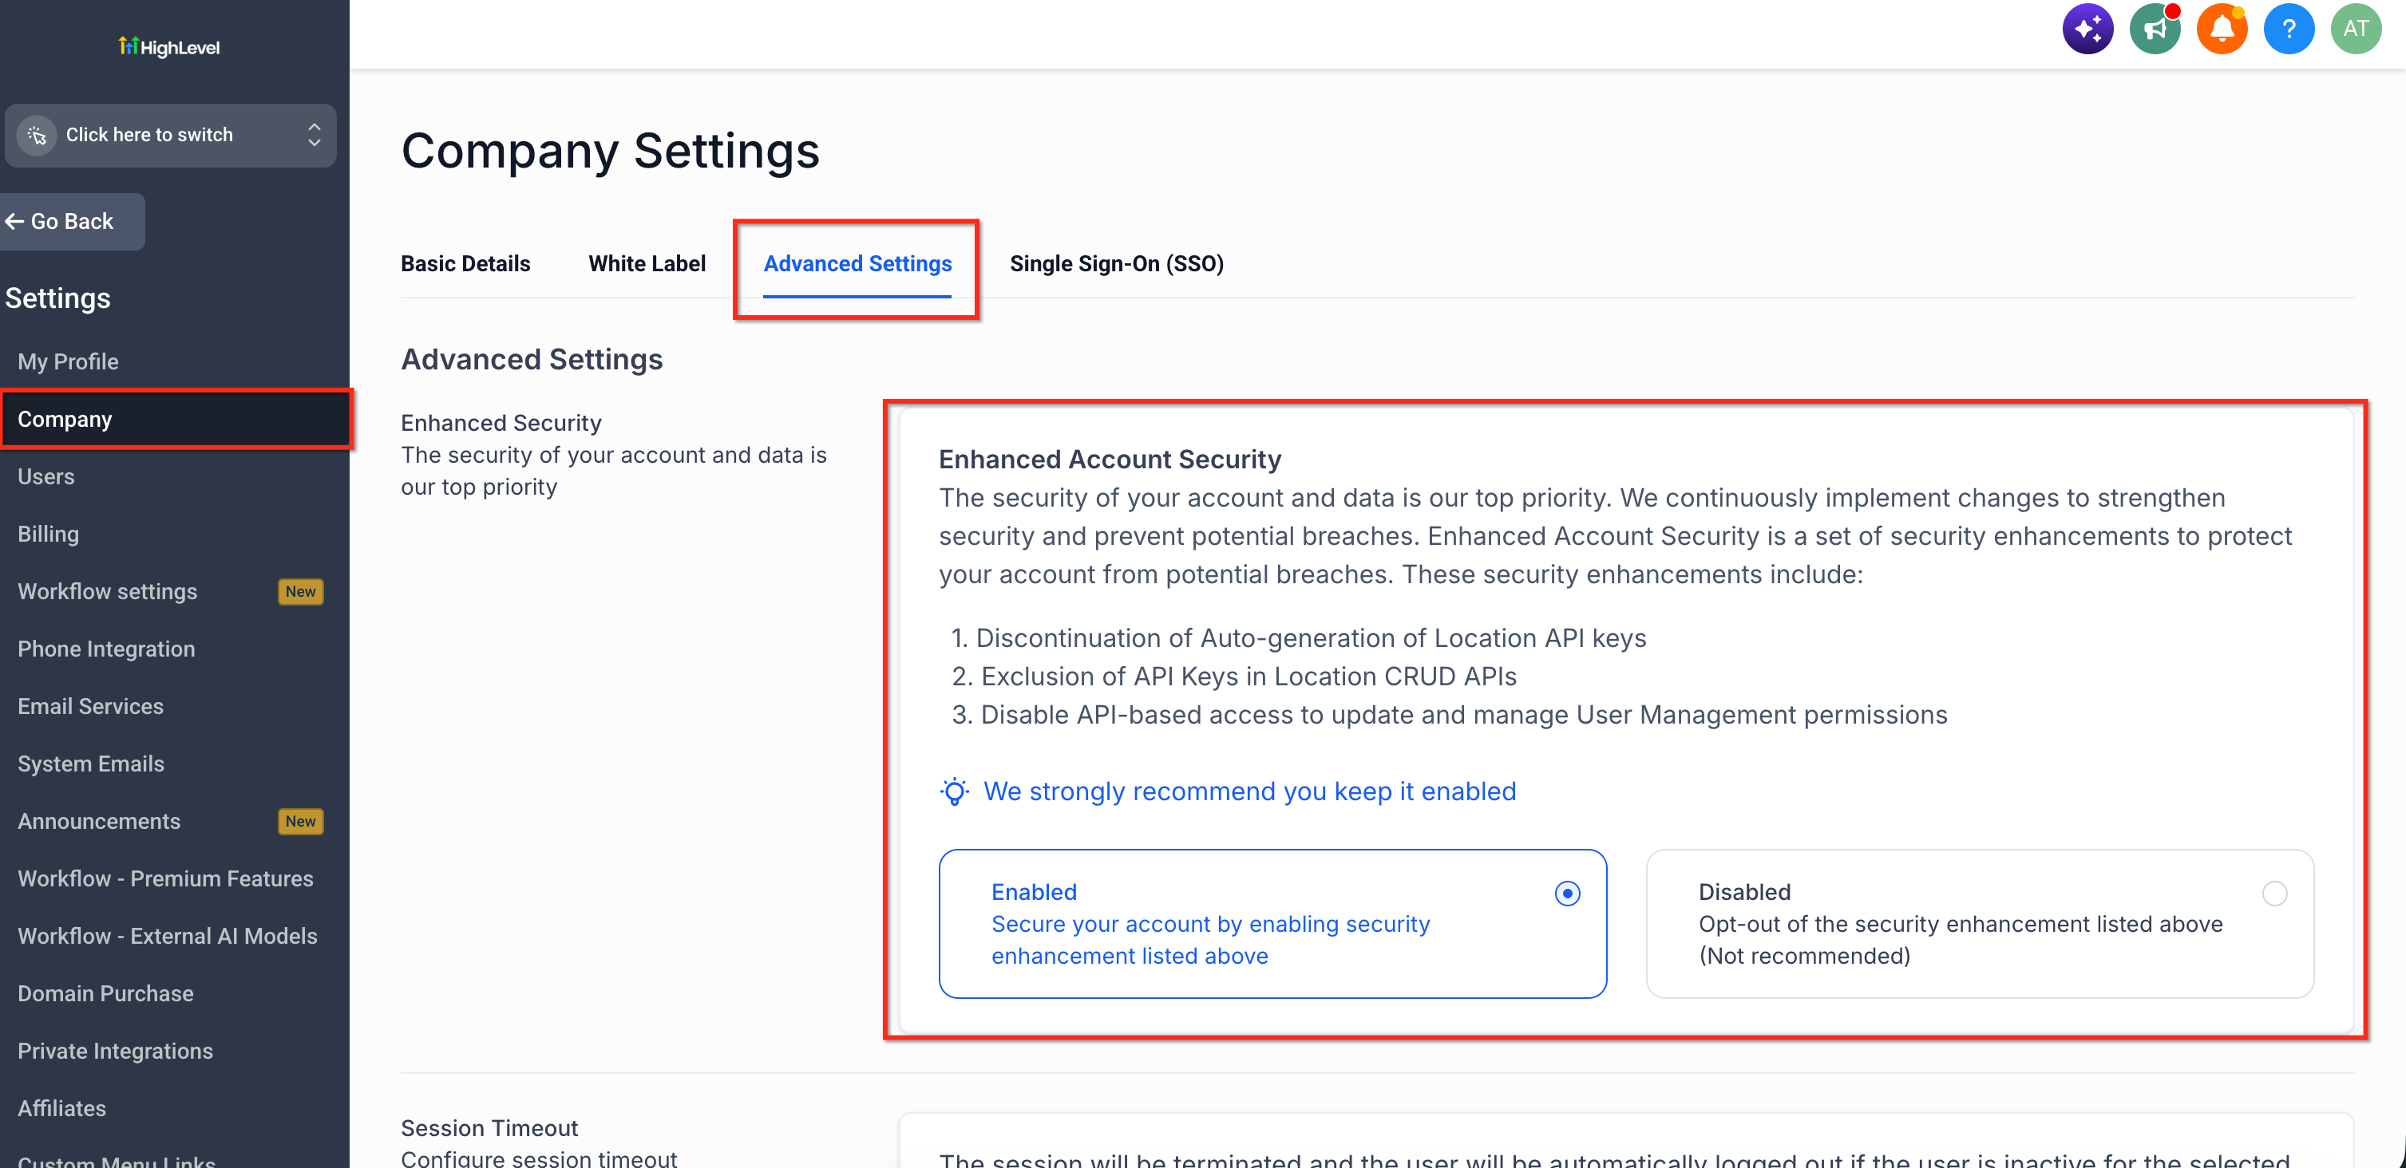The width and height of the screenshot is (2406, 1168).
Task: Click the cursor icon in account switcher
Action: pos(38,136)
